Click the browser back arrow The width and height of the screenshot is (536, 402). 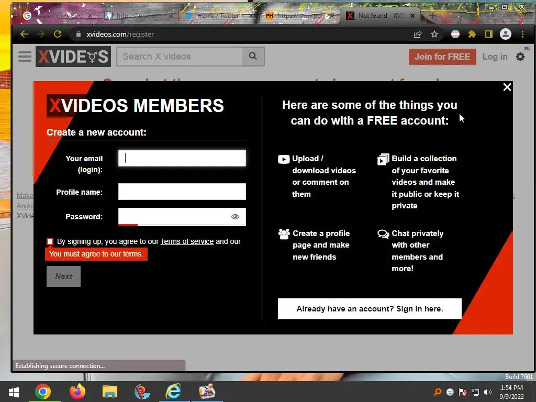(x=24, y=34)
